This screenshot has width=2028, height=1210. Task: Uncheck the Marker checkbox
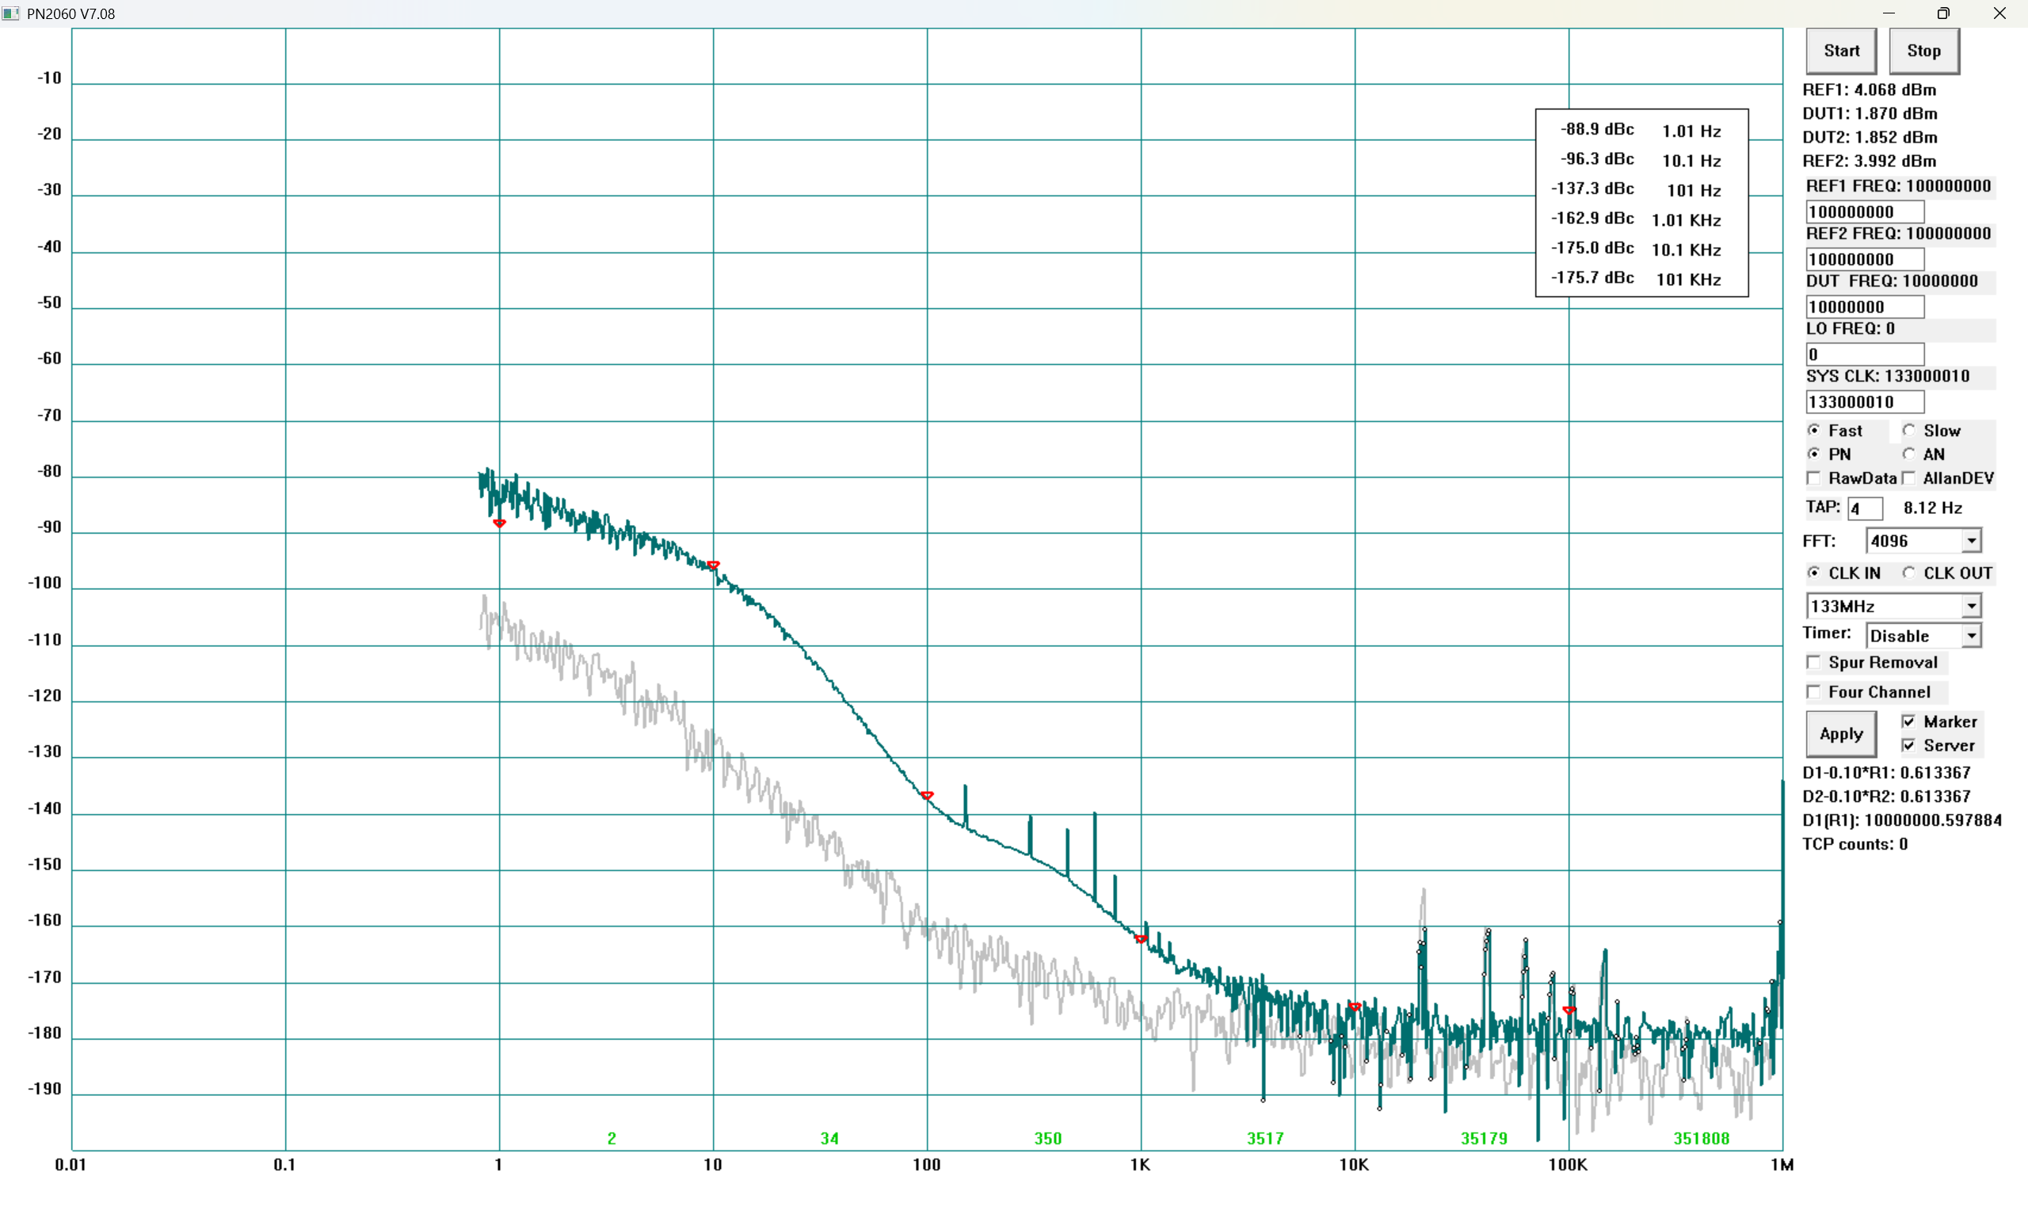coord(1909,721)
